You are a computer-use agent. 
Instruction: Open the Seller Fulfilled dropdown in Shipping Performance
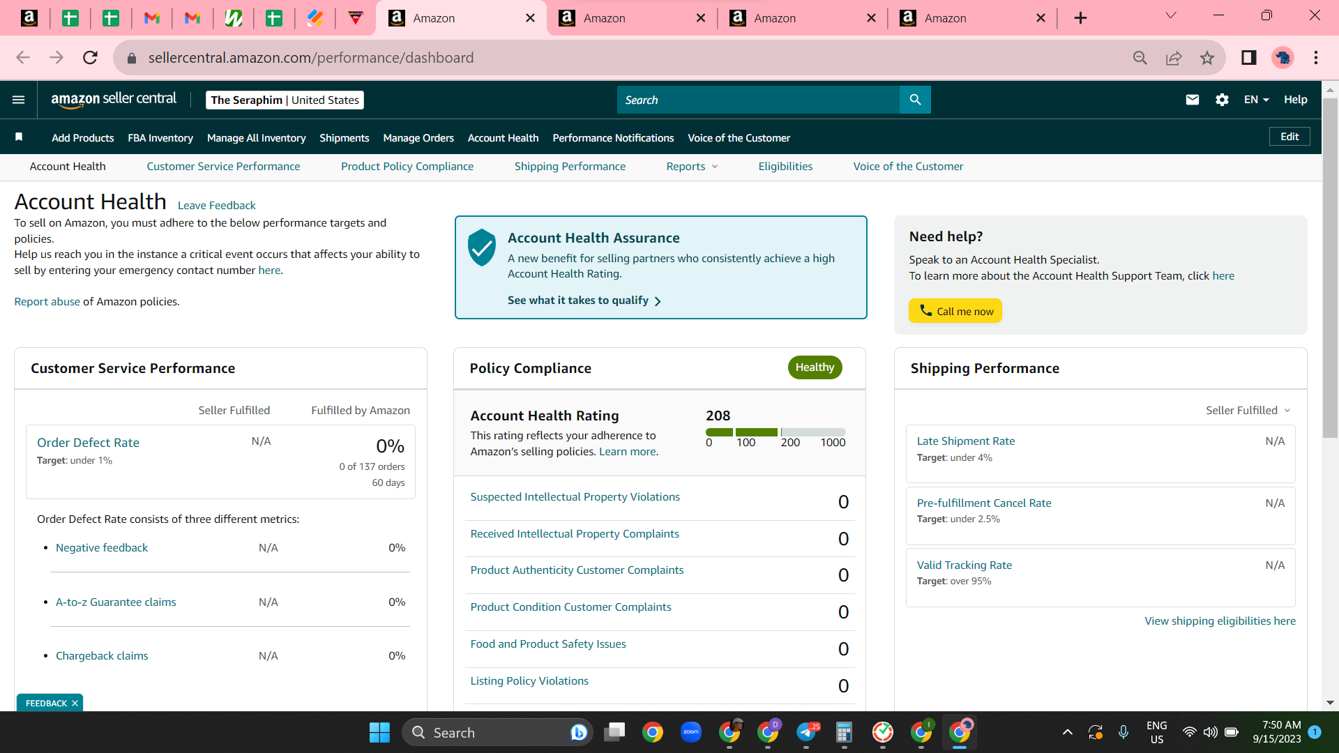click(x=1248, y=411)
